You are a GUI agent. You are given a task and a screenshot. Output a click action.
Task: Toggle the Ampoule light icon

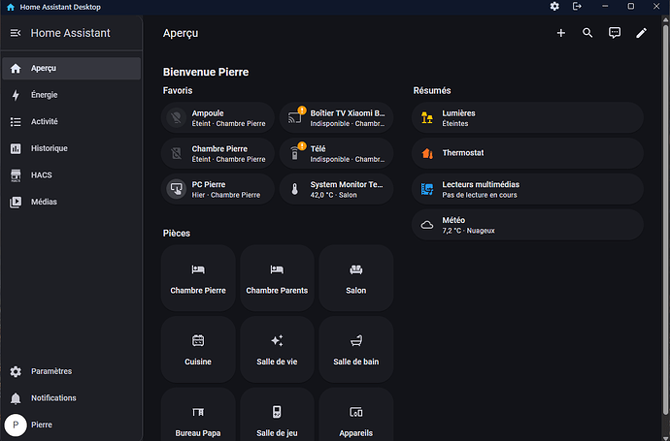click(x=176, y=118)
